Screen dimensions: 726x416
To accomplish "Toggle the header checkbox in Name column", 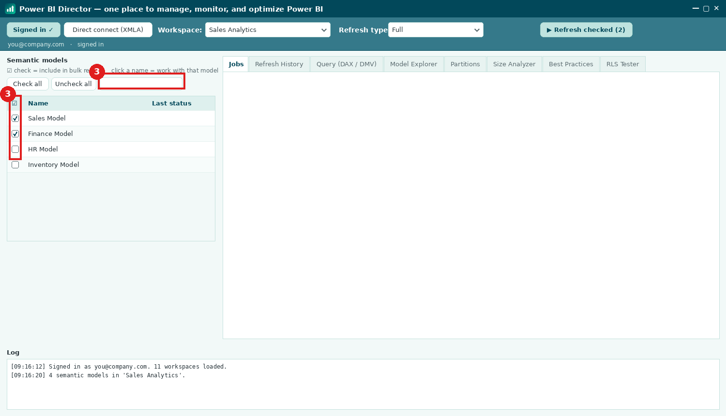I will pyautogui.click(x=15, y=103).
